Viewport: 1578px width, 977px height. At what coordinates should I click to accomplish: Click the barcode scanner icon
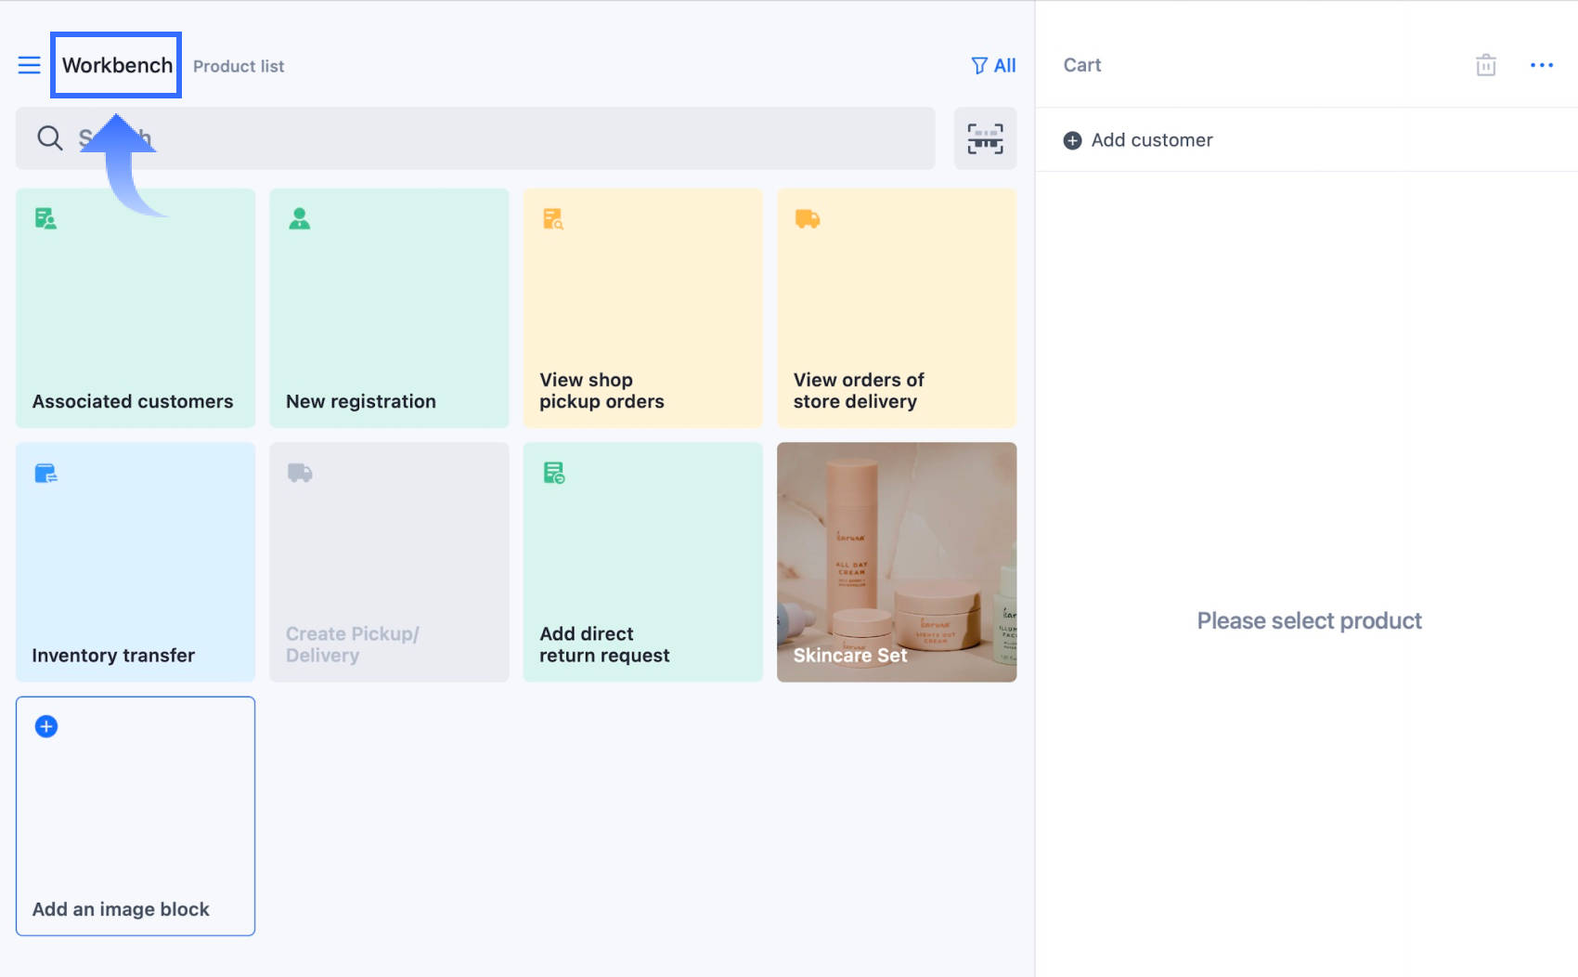(985, 138)
